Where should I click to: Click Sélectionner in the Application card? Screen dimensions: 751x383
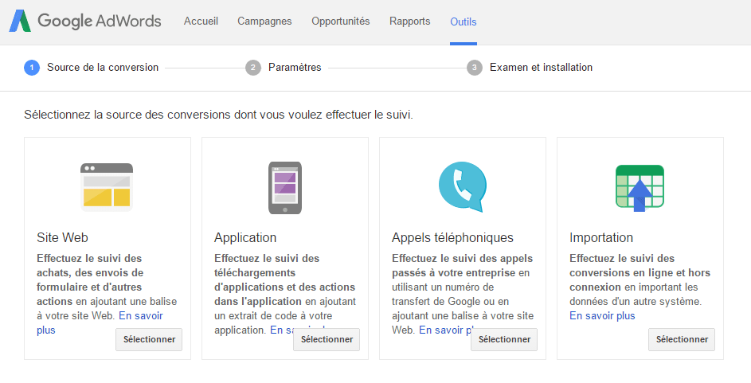[327, 339]
